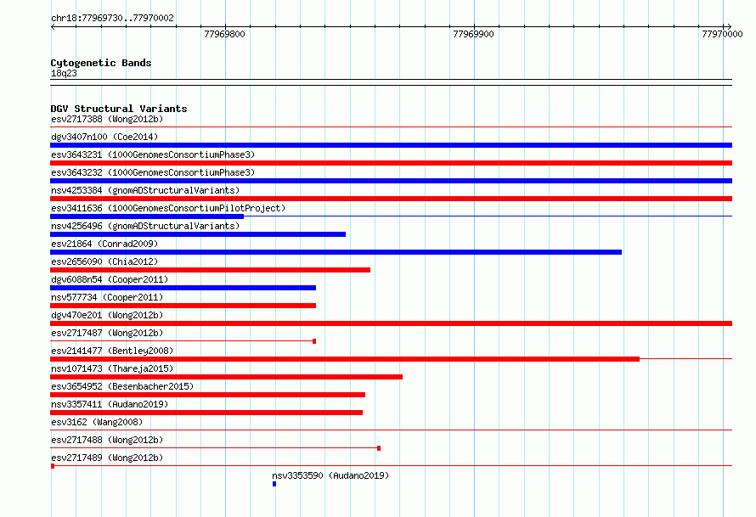Screen dimensions: 756x517
Task: Open dgv470e201 (Wong2012b) variant label
Action: tap(107, 315)
